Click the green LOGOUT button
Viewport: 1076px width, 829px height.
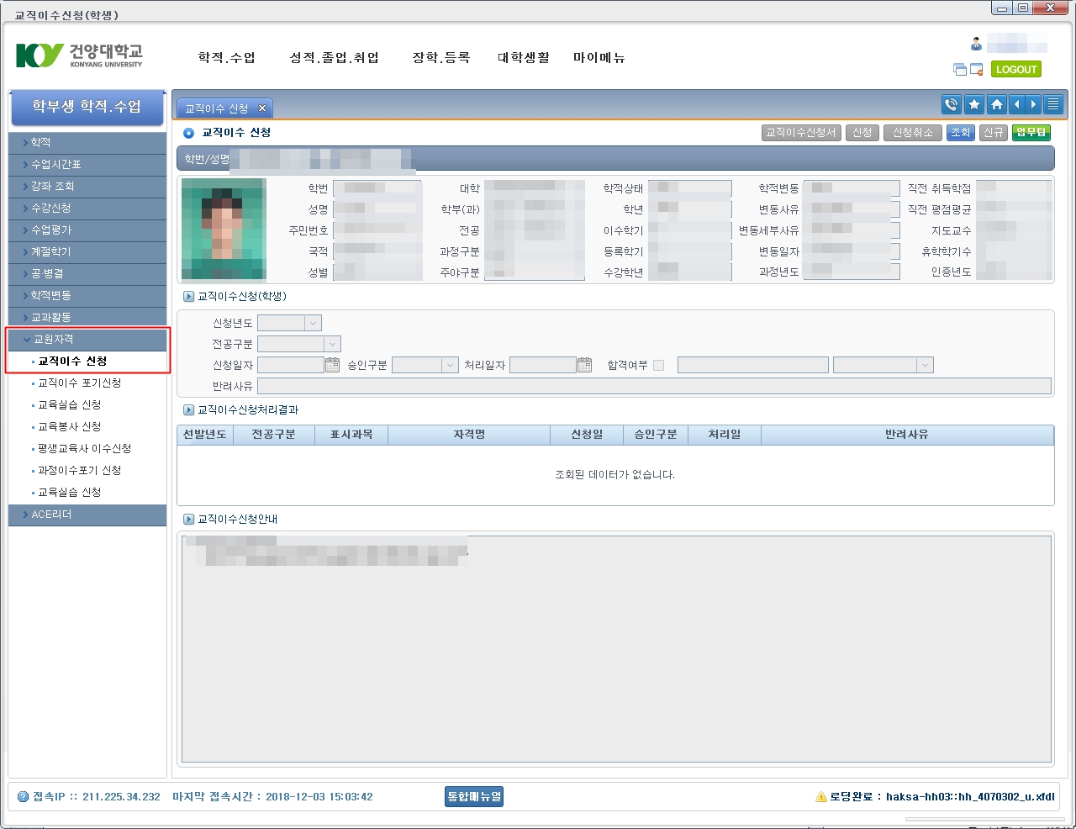pyautogui.click(x=1015, y=70)
